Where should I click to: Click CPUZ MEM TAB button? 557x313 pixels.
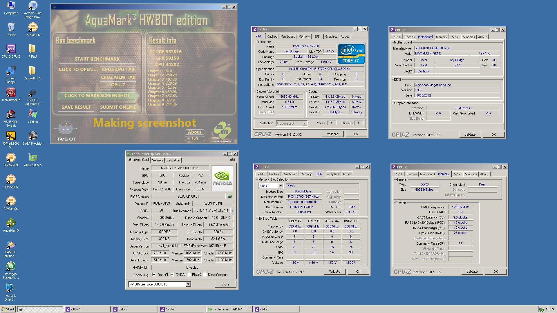click(x=118, y=77)
